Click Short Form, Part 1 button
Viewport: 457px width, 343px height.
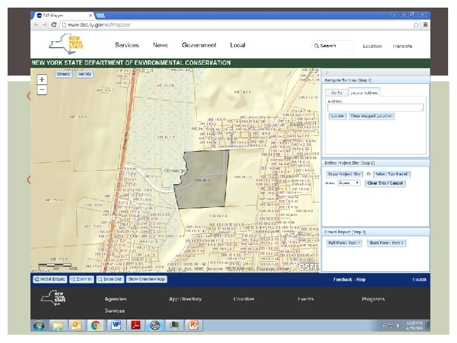386,243
